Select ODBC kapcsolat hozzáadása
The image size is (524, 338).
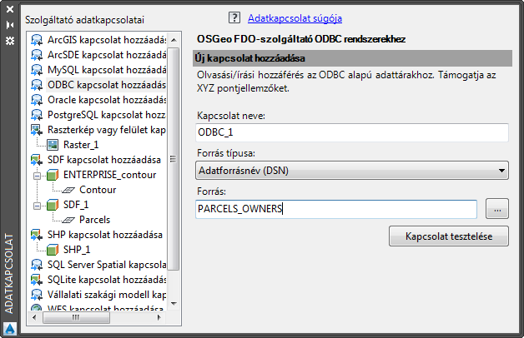pos(107,85)
